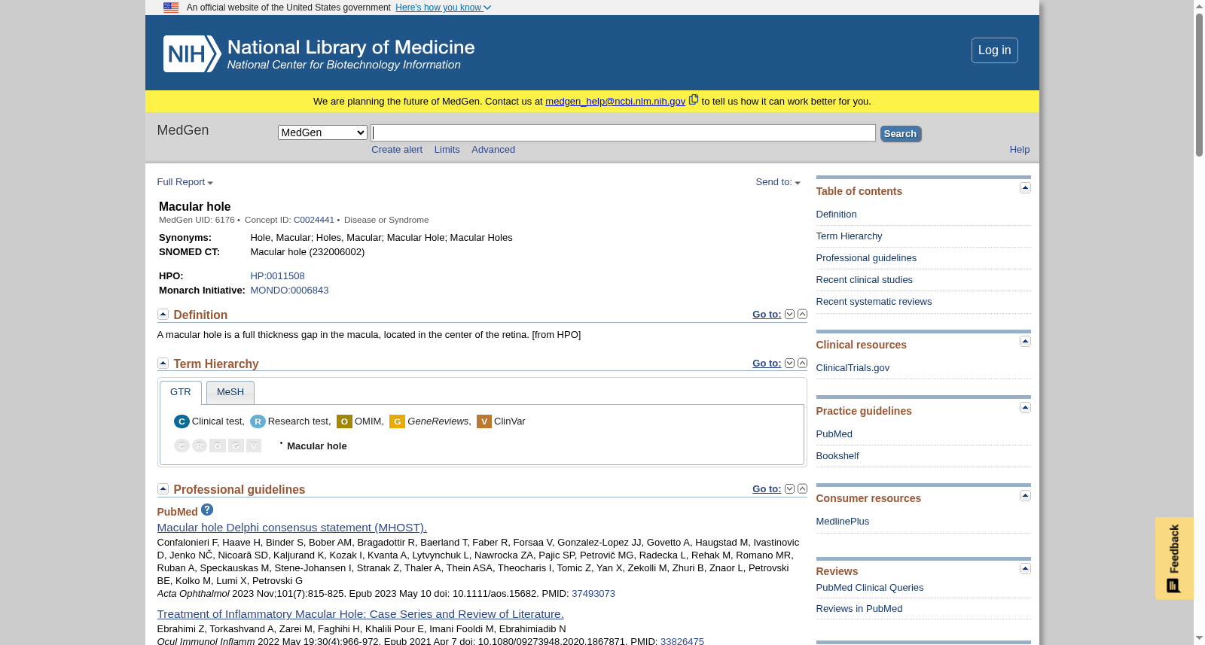Collapse the Term Hierarchy section toggle
The width and height of the screenshot is (1205, 645).
pos(163,363)
